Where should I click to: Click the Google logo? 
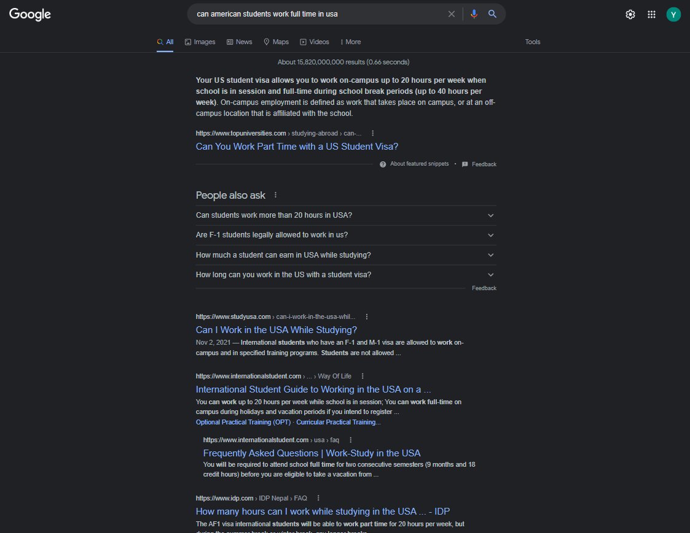point(30,14)
